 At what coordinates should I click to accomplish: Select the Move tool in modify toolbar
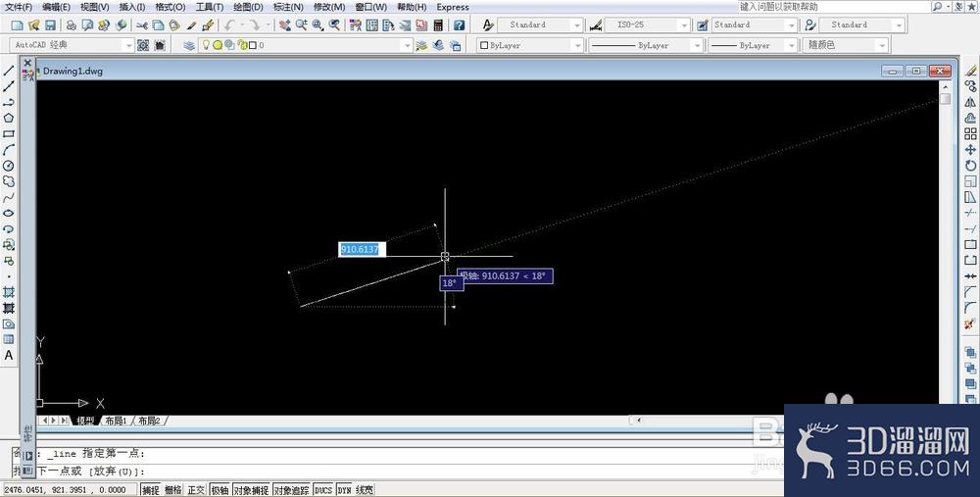[970, 149]
